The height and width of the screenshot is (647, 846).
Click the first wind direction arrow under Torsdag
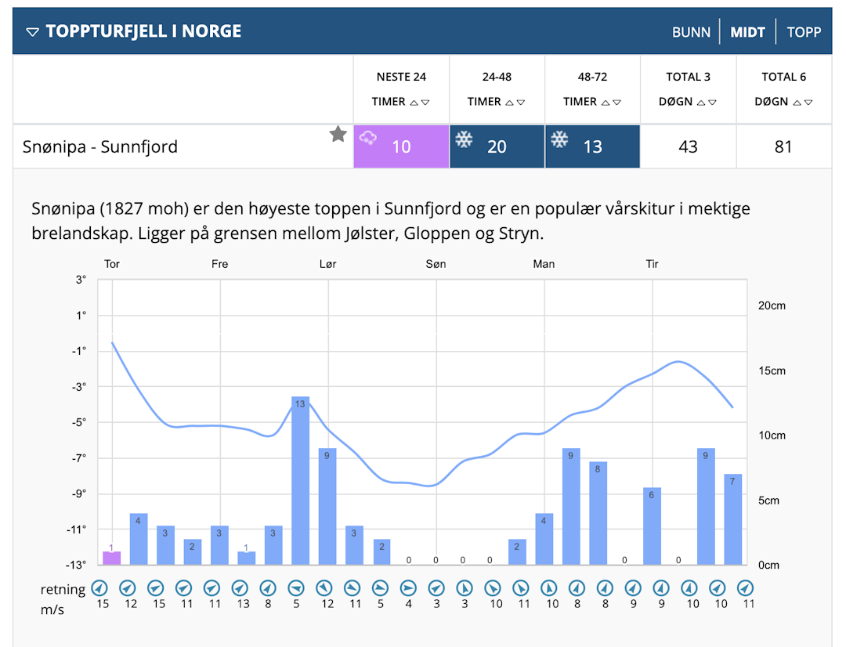click(102, 587)
